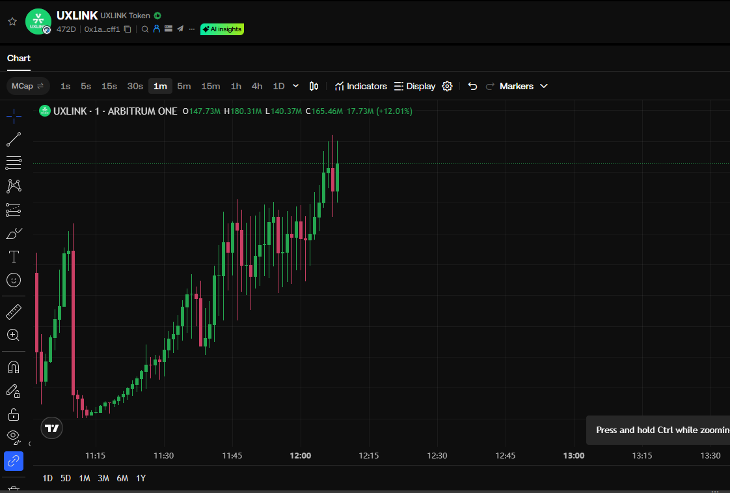Open the three-dot more options menu
Viewport: 730px width, 493px height.
coord(192,29)
